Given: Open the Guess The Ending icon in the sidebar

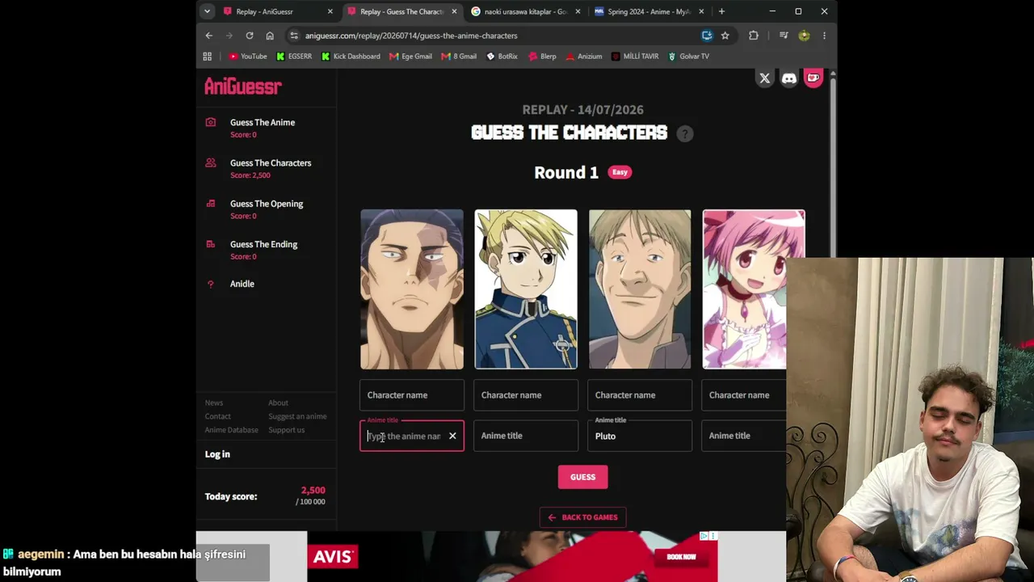Looking at the screenshot, I should pyautogui.click(x=211, y=244).
